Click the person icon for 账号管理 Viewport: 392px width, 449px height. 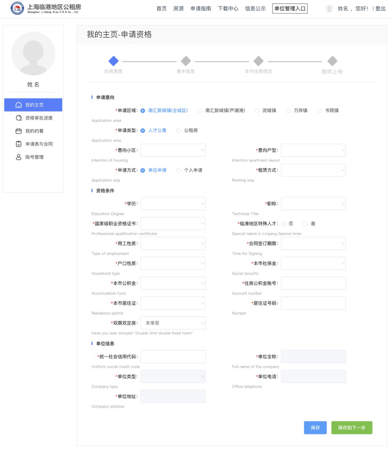[x=19, y=157]
